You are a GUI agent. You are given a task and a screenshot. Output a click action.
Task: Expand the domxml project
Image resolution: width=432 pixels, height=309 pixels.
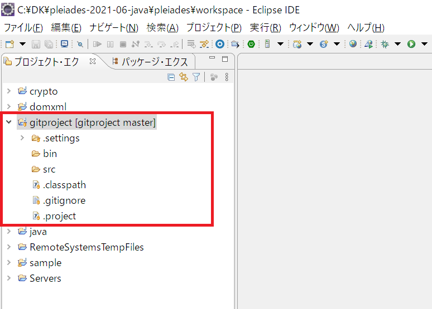pos(9,106)
